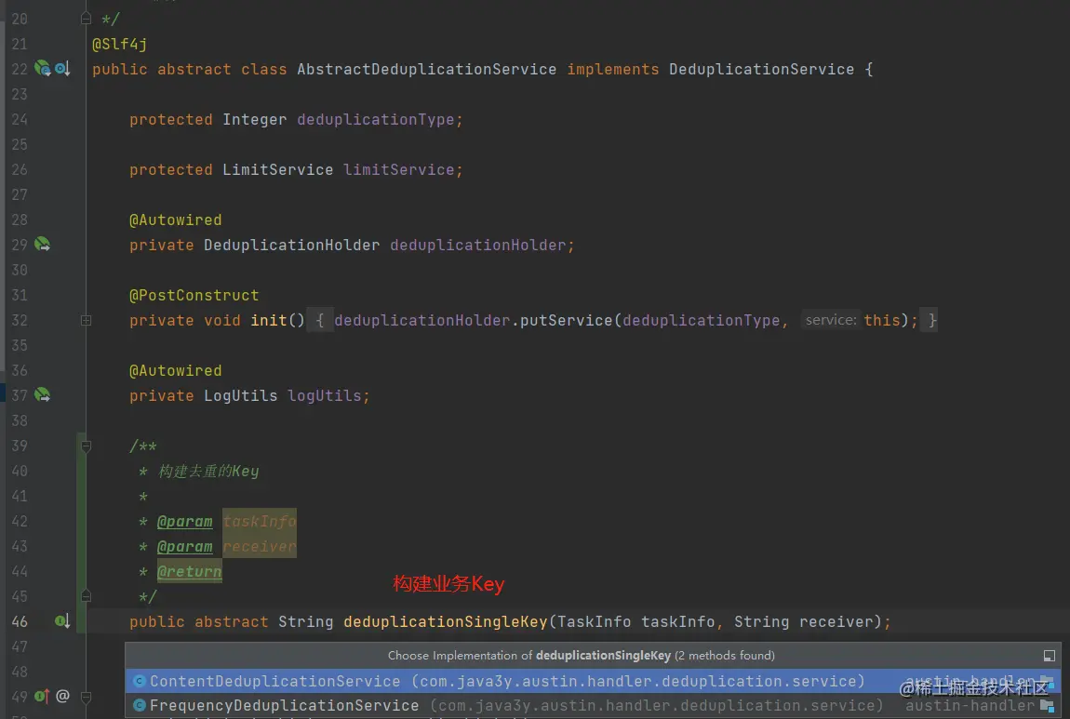Image resolution: width=1070 pixels, height=719 pixels.
Task: Click the implemented-method gutter arrow on deduplicationSingleKey line
Action: point(62,621)
